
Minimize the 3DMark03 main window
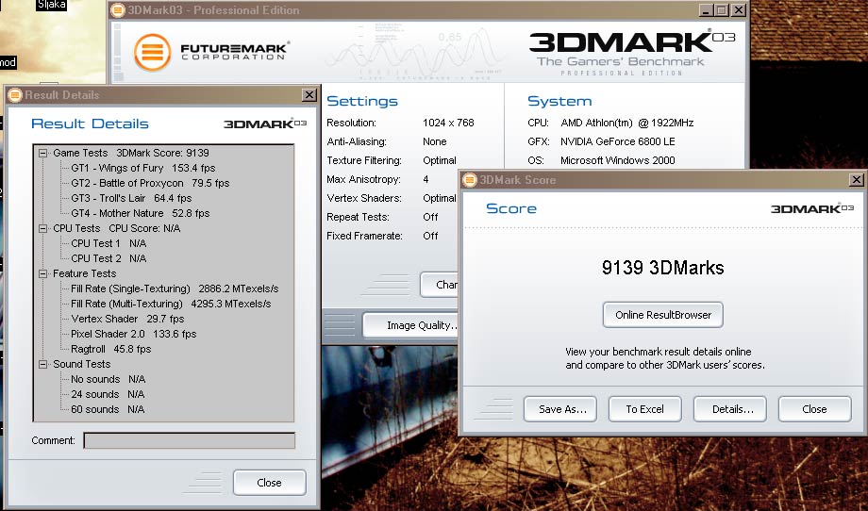[707, 10]
